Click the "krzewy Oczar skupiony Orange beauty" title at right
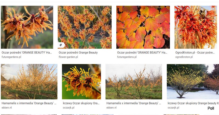This screenshot has height=115, width=219. tap(193, 103)
